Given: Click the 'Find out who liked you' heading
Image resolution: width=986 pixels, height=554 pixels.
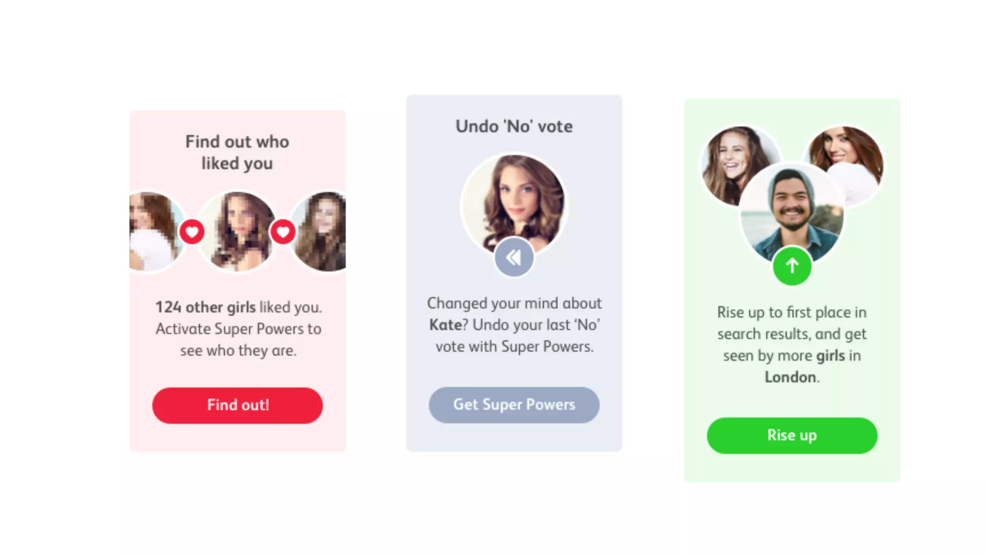Looking at the screenshot, I should coord(237,152).
